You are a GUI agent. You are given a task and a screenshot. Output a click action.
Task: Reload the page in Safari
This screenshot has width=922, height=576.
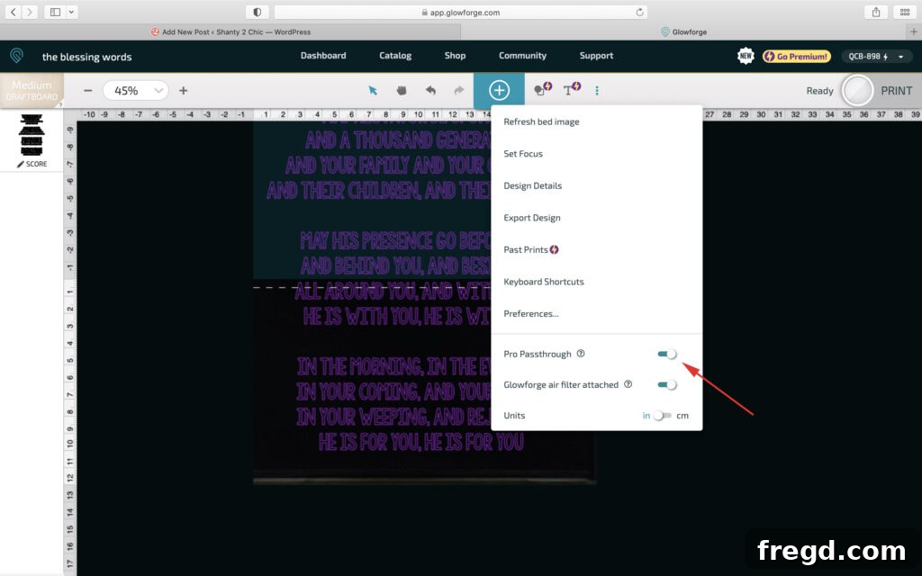640,13
